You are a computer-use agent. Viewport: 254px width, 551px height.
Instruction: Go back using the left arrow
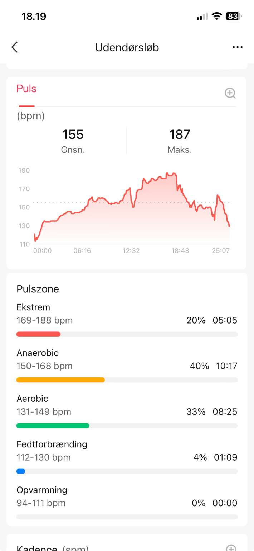point(15,47)
